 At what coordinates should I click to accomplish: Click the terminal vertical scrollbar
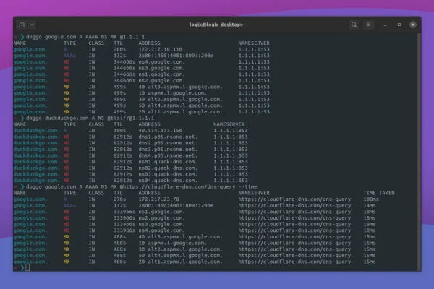(x=419, y=152)
